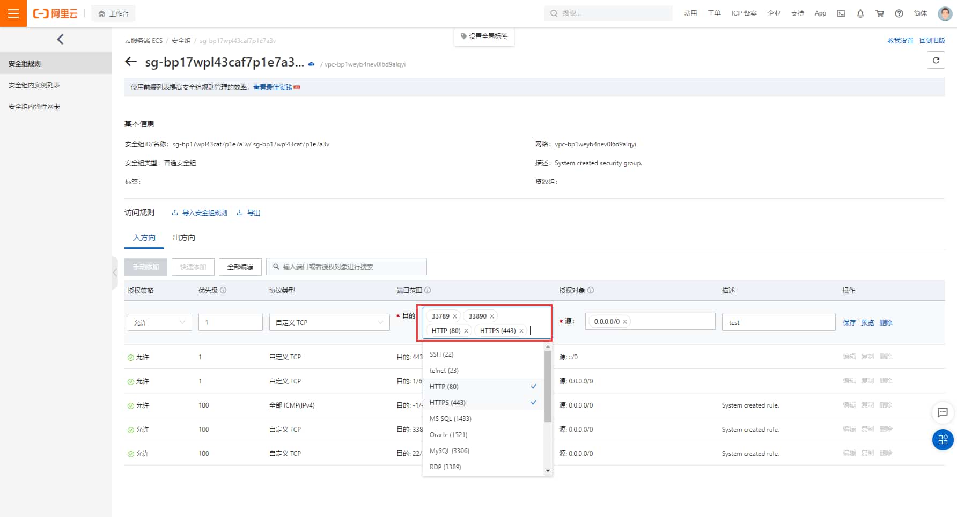Click the help question mark icon
Screen dimensions: 957x517
(x=899, y=13)
